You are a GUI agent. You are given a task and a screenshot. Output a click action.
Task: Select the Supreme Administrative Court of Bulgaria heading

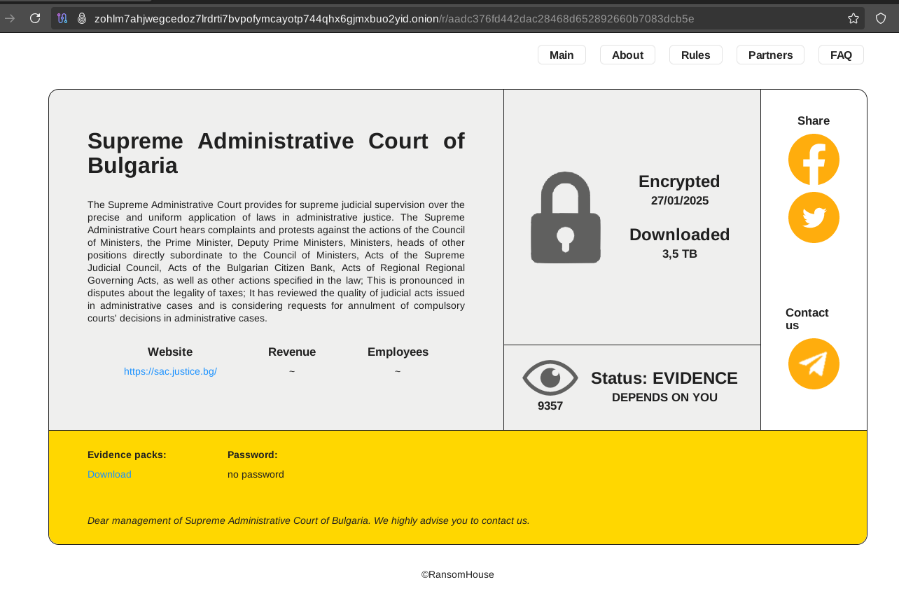tap(276, 153)
